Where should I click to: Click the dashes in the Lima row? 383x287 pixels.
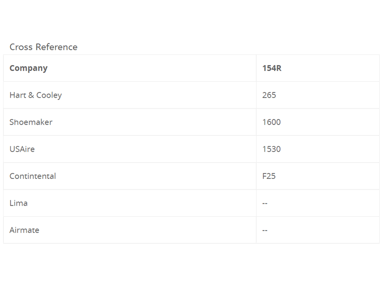pos(265,203)
